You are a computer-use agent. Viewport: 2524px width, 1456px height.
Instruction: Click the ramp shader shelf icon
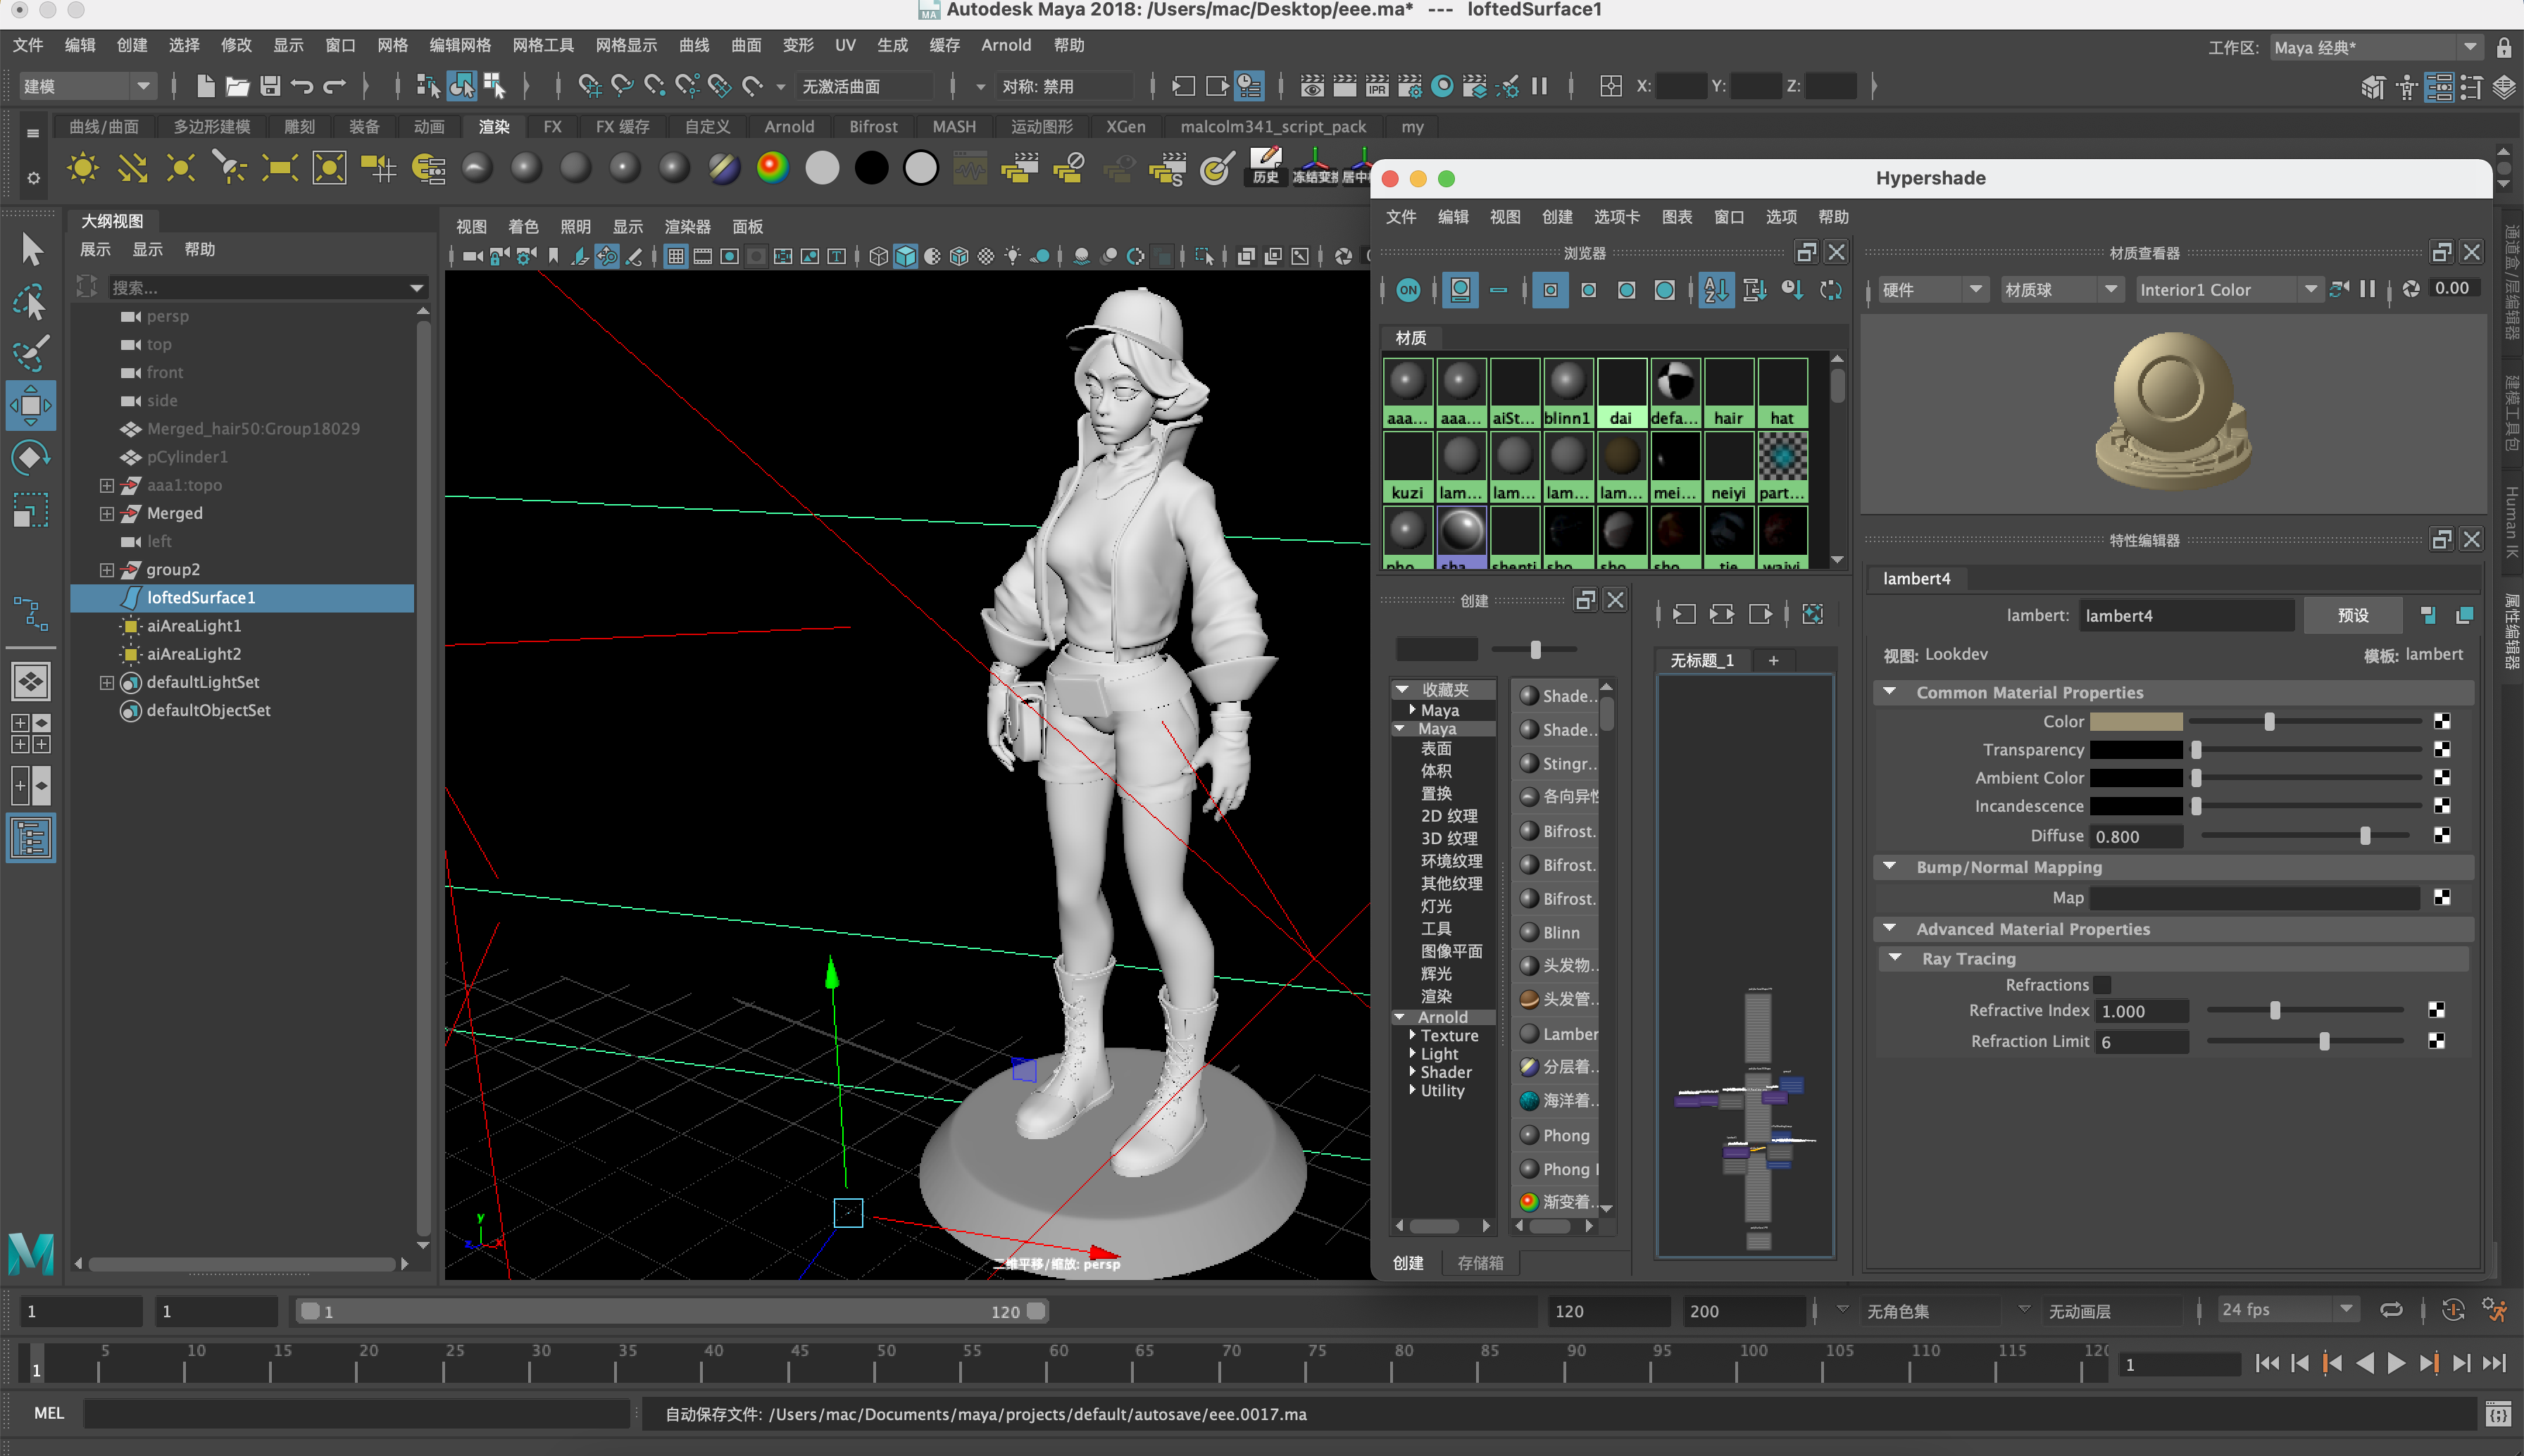pyautogui.click(x=772, y=168)
